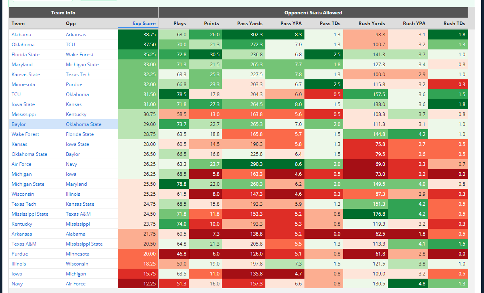
Task: Sort by Rush YPA column header
Action: pos(408,24)
